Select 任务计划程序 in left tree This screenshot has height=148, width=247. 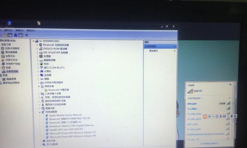(12, 48)
